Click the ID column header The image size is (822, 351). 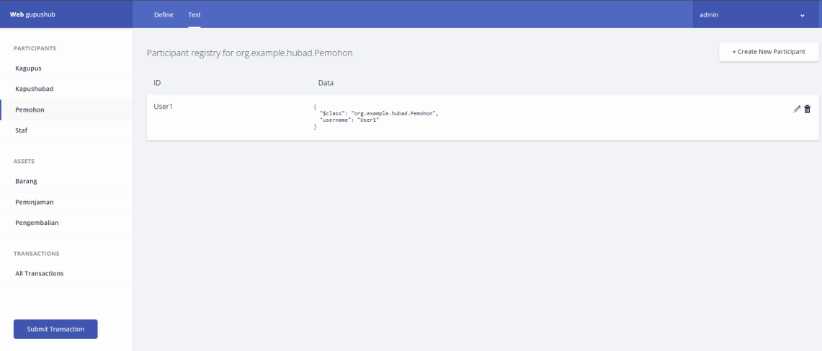[x=157, y=83]
